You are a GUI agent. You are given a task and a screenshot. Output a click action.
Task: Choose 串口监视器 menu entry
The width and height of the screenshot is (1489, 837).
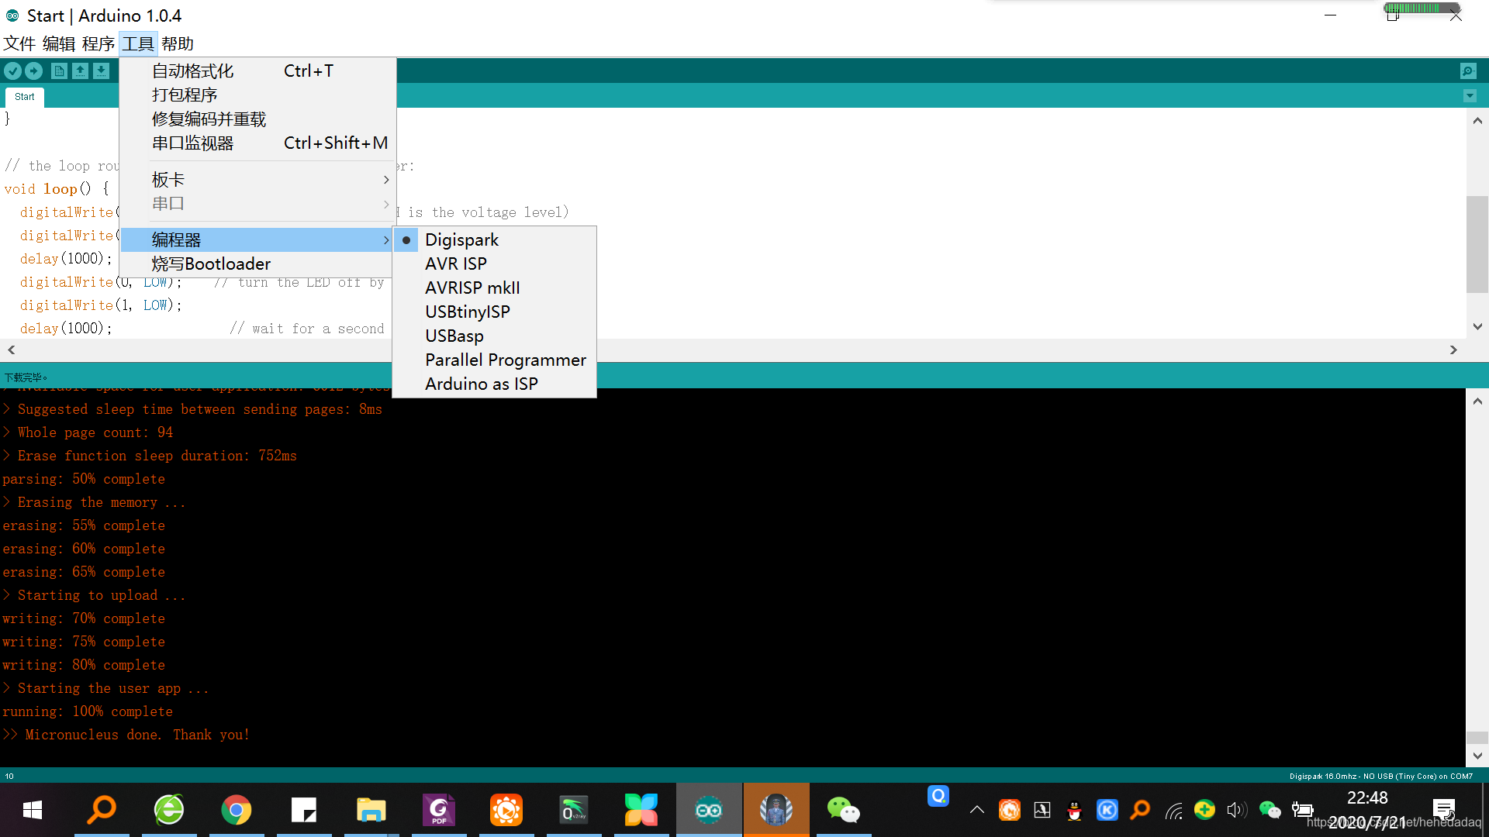tap(258, 143)
